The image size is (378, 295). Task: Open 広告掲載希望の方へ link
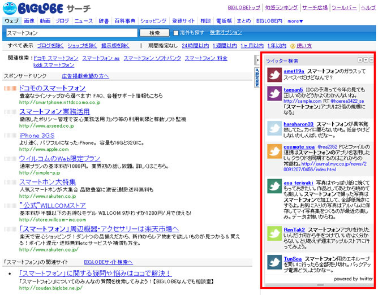point(85,76)
